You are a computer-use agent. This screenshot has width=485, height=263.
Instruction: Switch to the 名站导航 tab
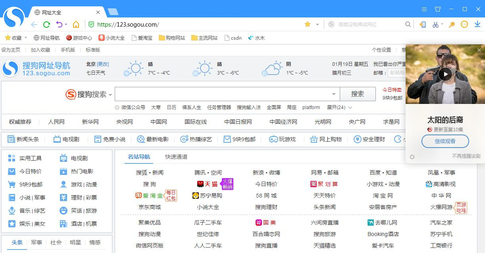[x=139, y=157]
